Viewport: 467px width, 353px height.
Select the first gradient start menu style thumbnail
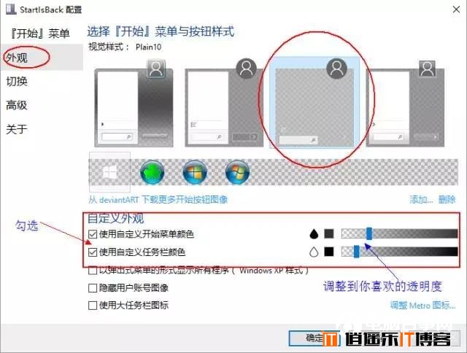point(134,104)
